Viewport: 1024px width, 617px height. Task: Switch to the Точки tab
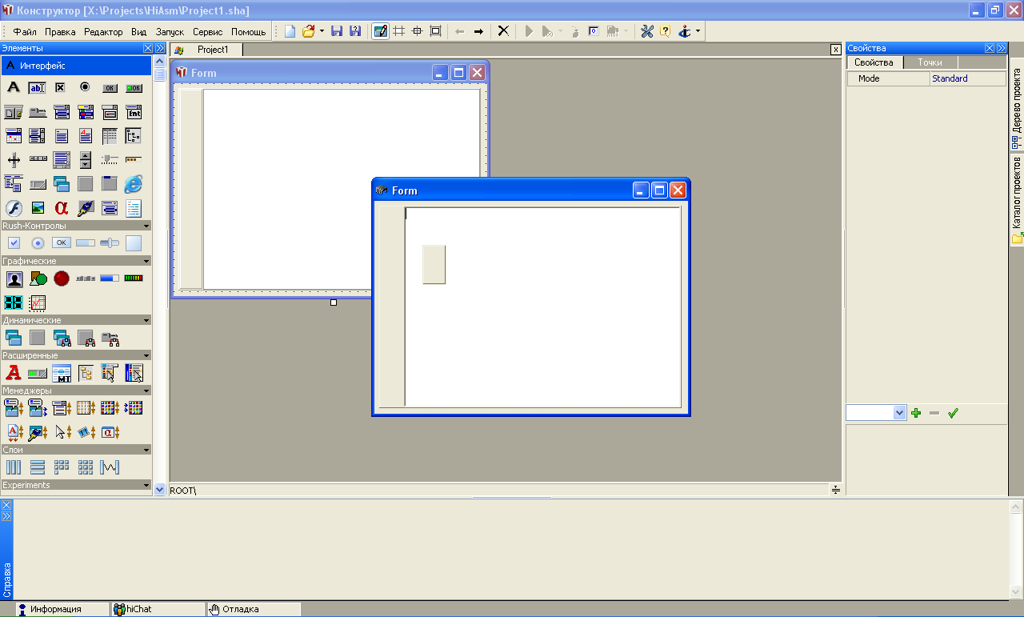pos(930,62)
